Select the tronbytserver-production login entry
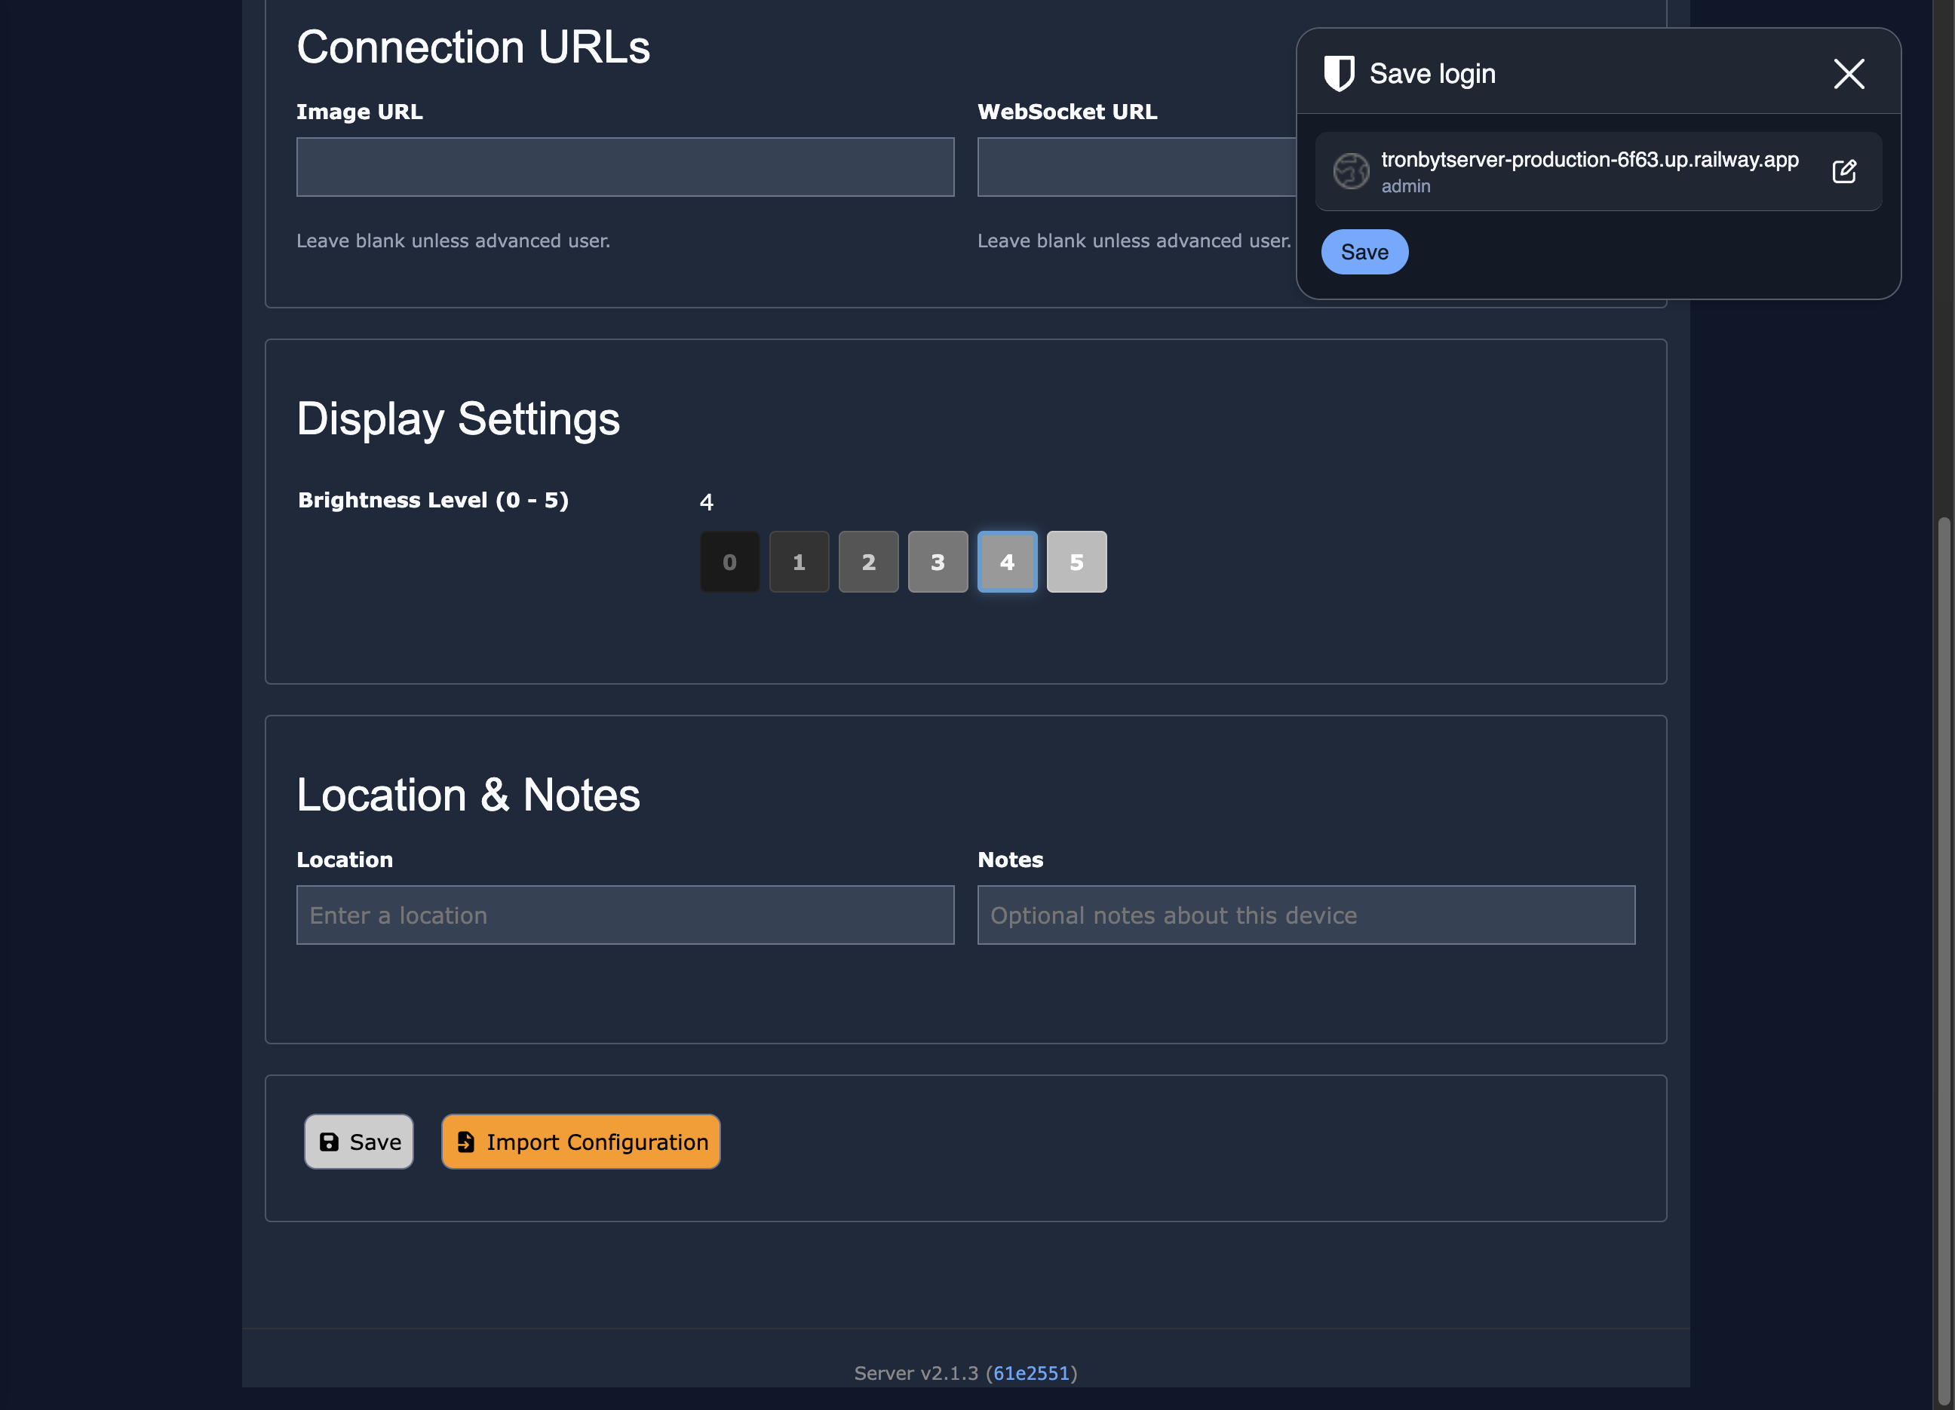Viewport: 1955px width, 1410px height. [x=1588, y=170]
